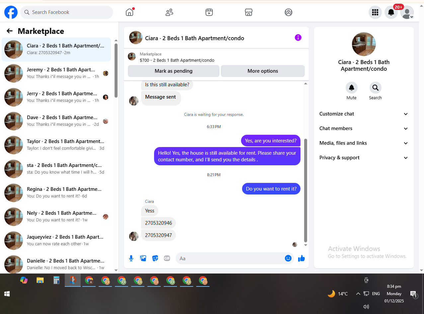Open the Reels video icon

pyautogui.click(x=209, y=12)
